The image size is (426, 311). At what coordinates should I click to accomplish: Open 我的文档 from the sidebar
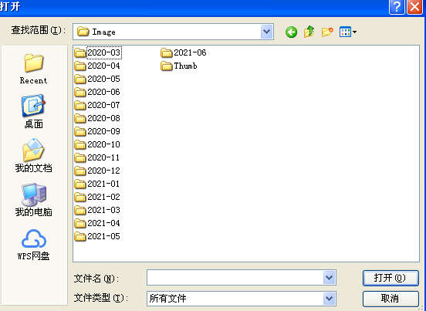34,155
